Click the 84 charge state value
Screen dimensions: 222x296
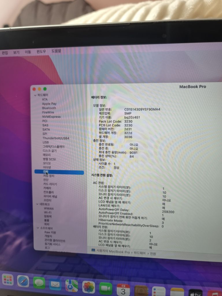(132, 156)
